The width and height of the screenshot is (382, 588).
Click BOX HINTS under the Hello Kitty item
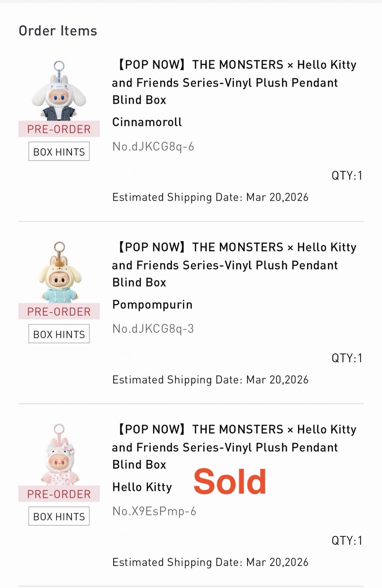(x=59, y=516)
